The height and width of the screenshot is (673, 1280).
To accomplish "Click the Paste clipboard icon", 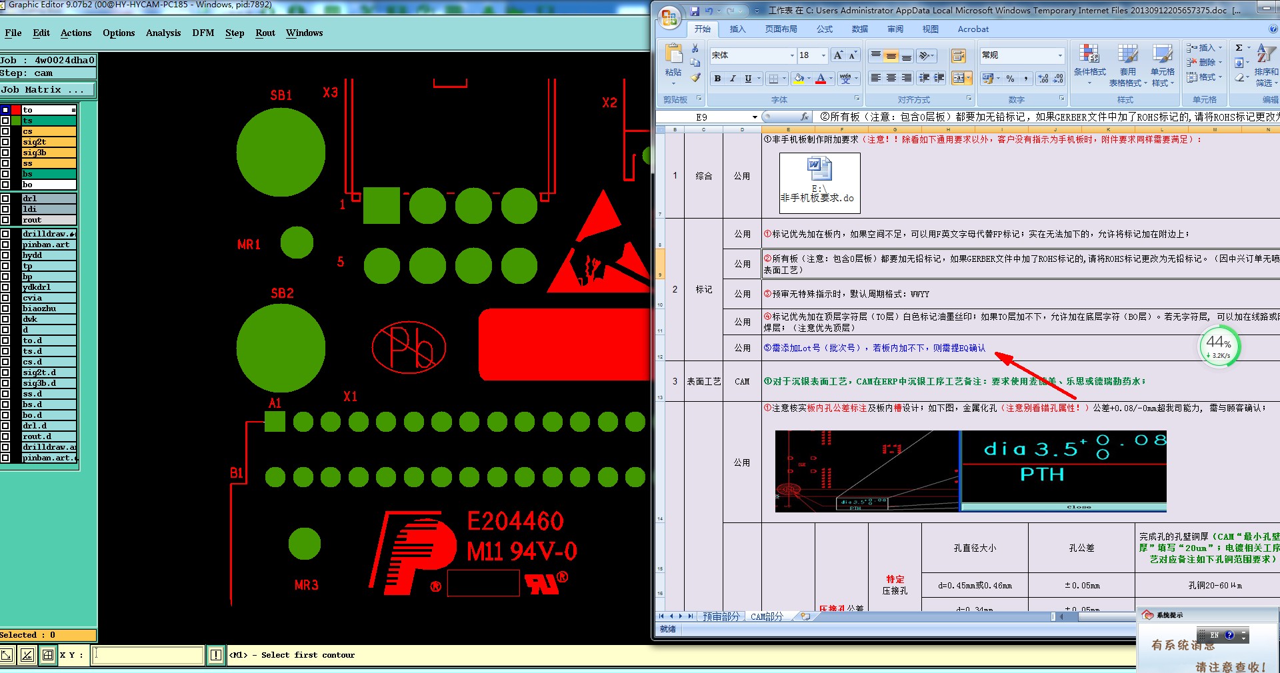I will coord(673,55).
